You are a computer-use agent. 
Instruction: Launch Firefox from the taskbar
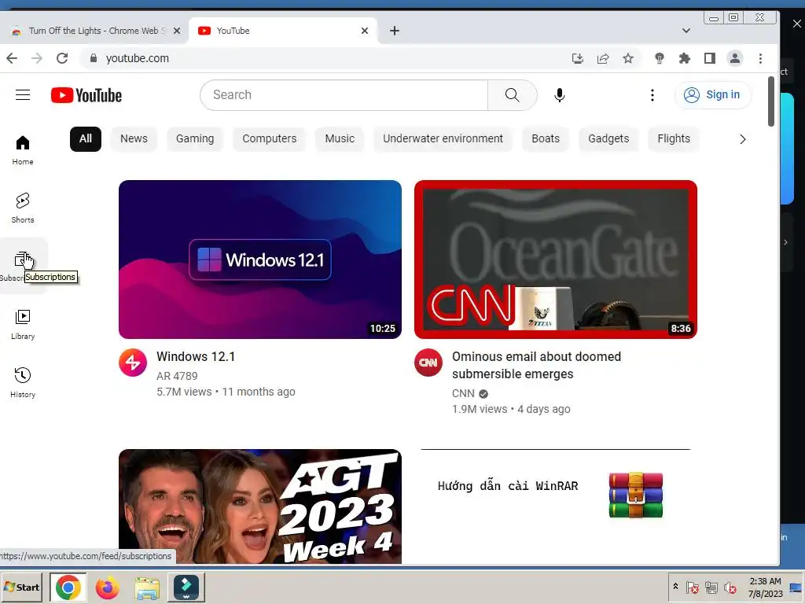107,587
